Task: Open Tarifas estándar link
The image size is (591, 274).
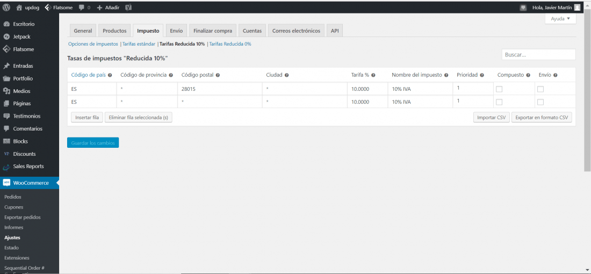Action: click(139, 44)
